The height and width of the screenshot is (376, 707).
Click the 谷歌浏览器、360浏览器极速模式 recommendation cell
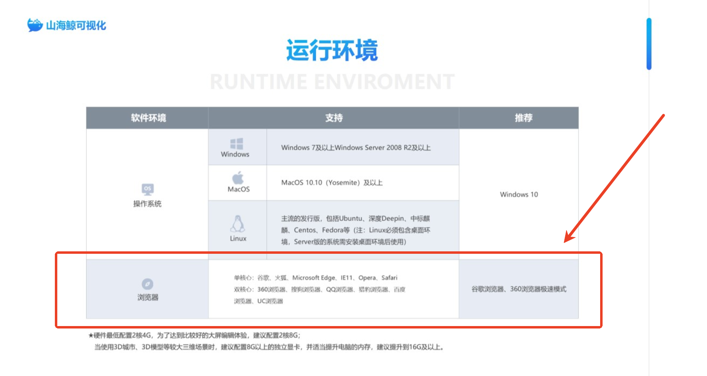pyautogui.click(x=519, y=289)
